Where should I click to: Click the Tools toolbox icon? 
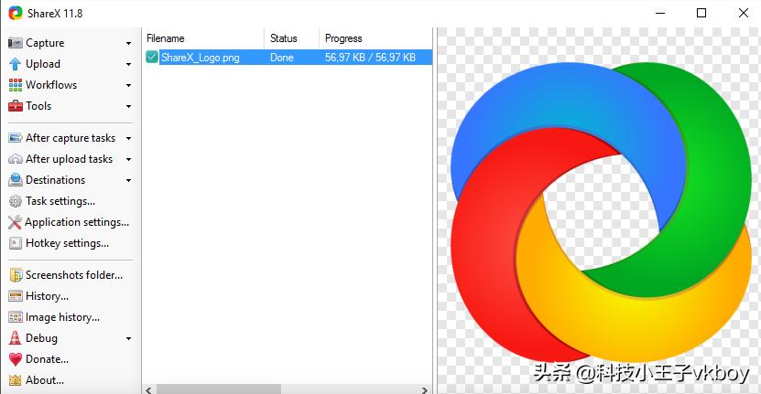point(15,106)
